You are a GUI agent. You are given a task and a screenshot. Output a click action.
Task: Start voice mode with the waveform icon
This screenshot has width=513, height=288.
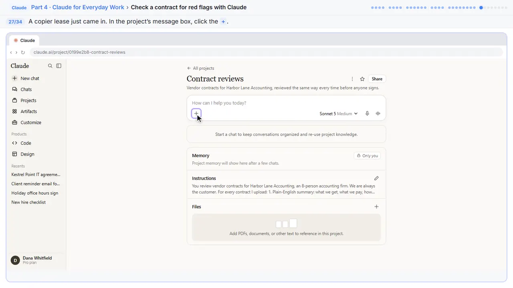[378, 114]
